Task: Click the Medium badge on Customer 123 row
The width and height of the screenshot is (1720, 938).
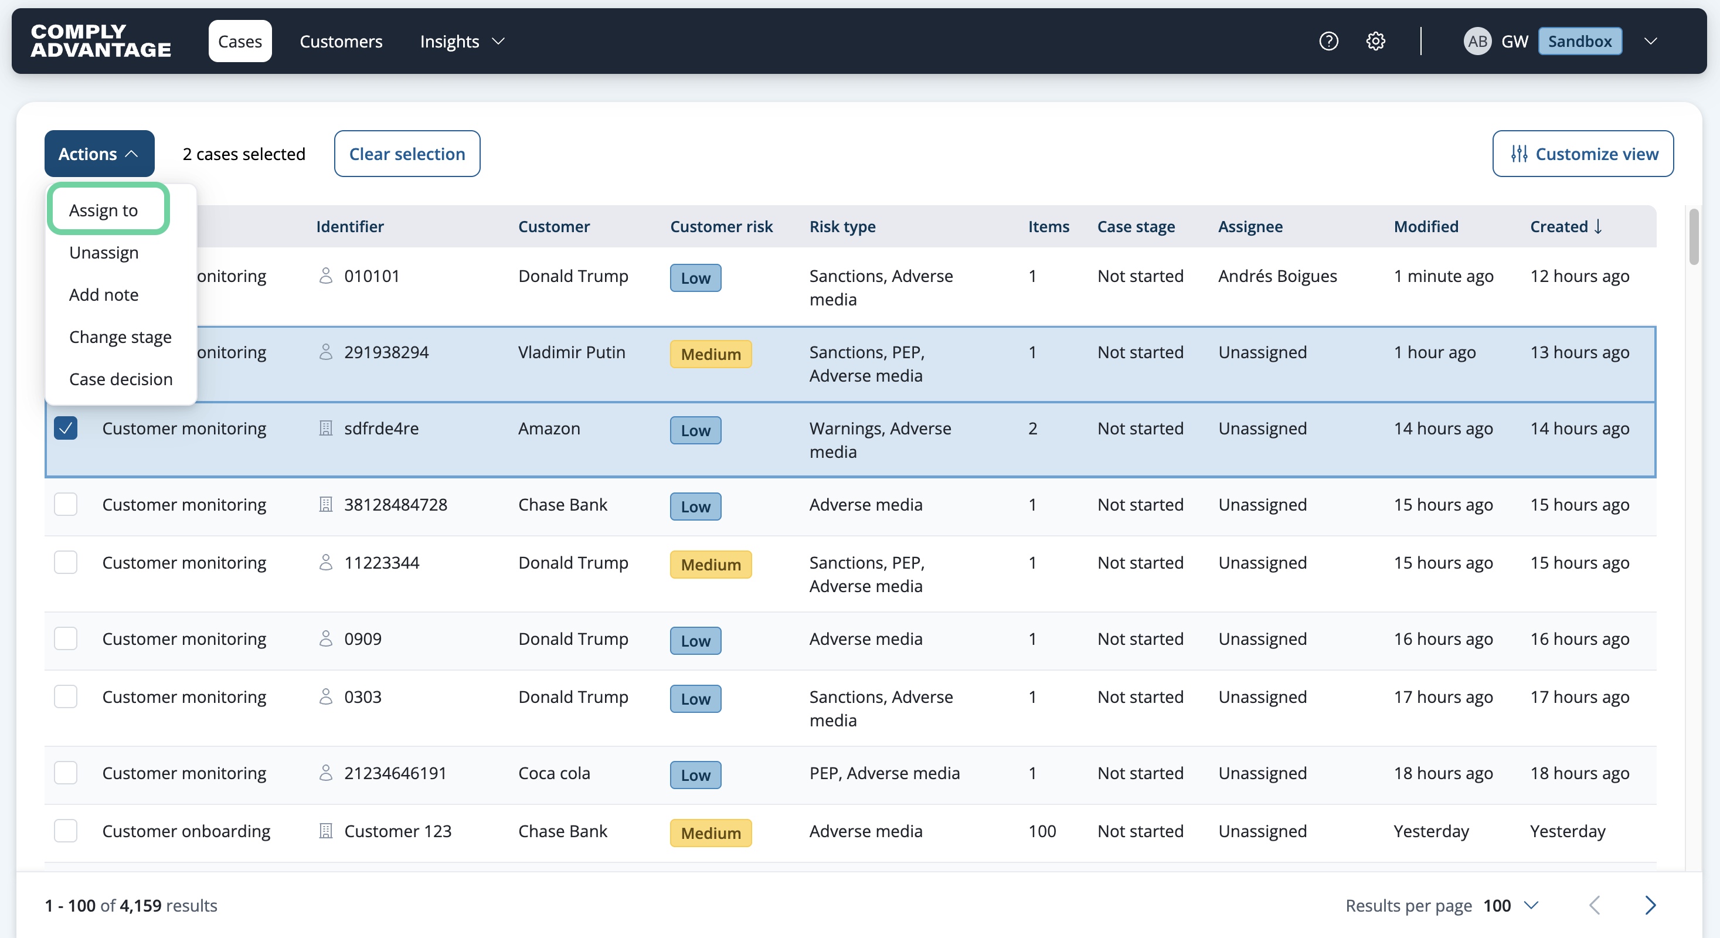Action: pos(711,832)
